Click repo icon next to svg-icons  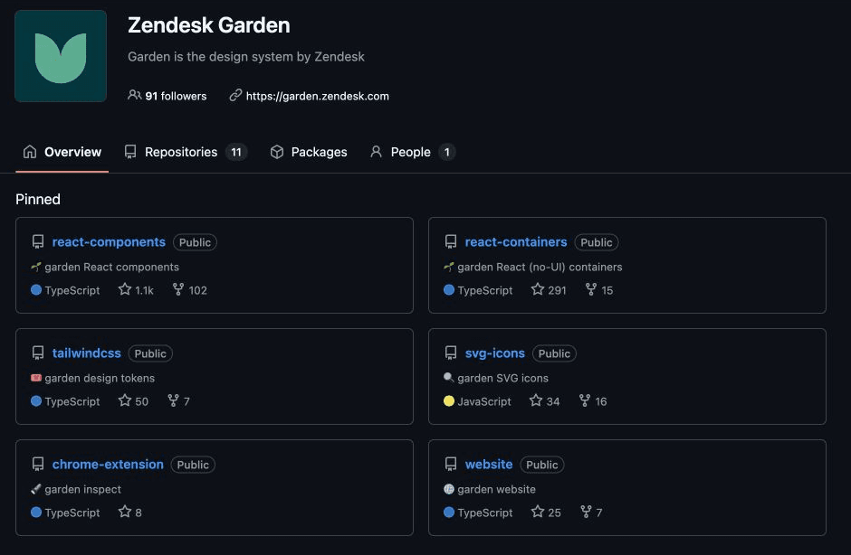tap(451, 353)
